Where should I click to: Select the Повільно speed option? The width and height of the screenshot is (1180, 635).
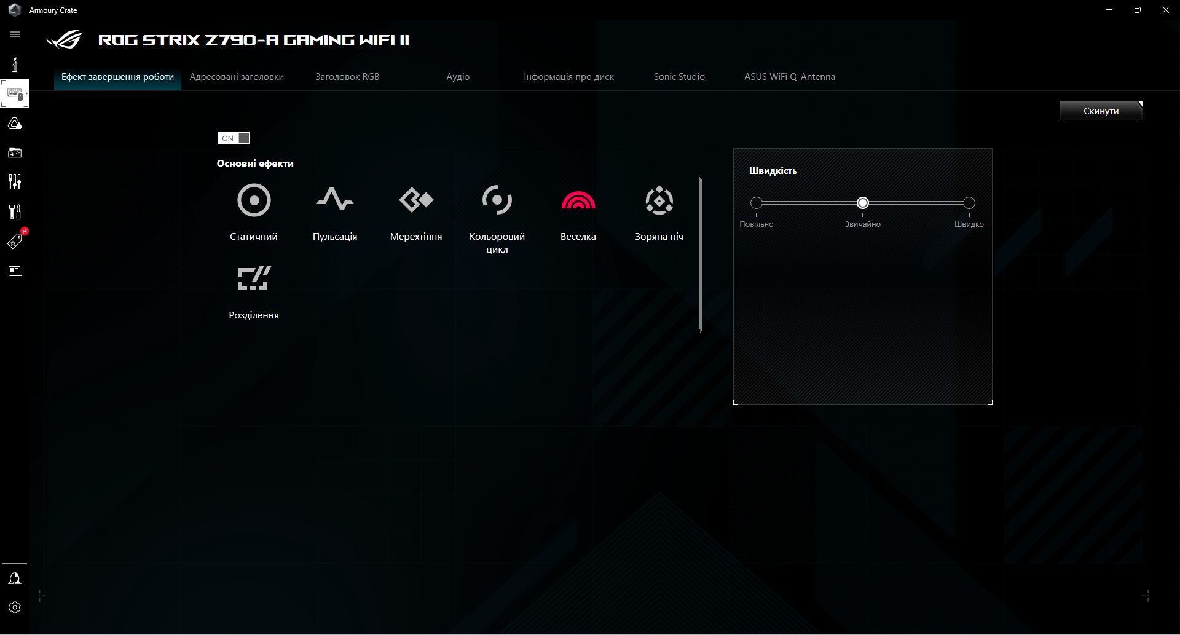point(756,203)
